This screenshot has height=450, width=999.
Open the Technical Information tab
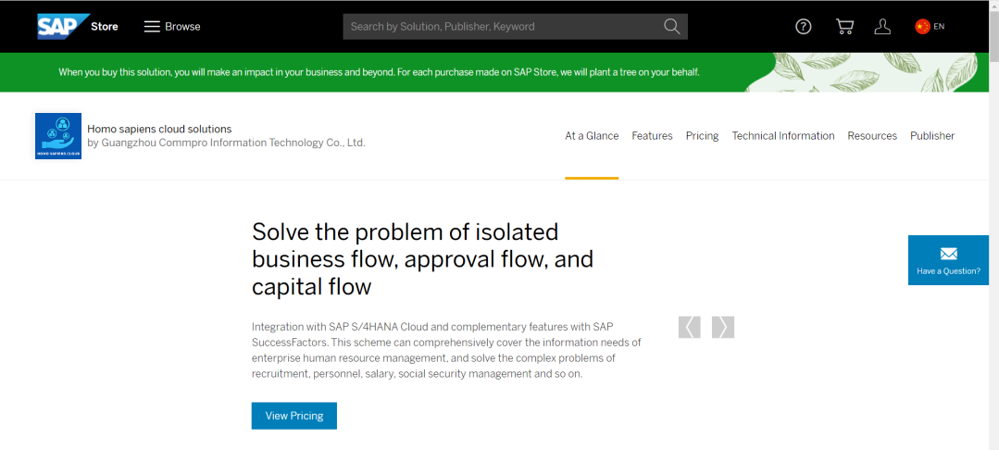point(783,136)
